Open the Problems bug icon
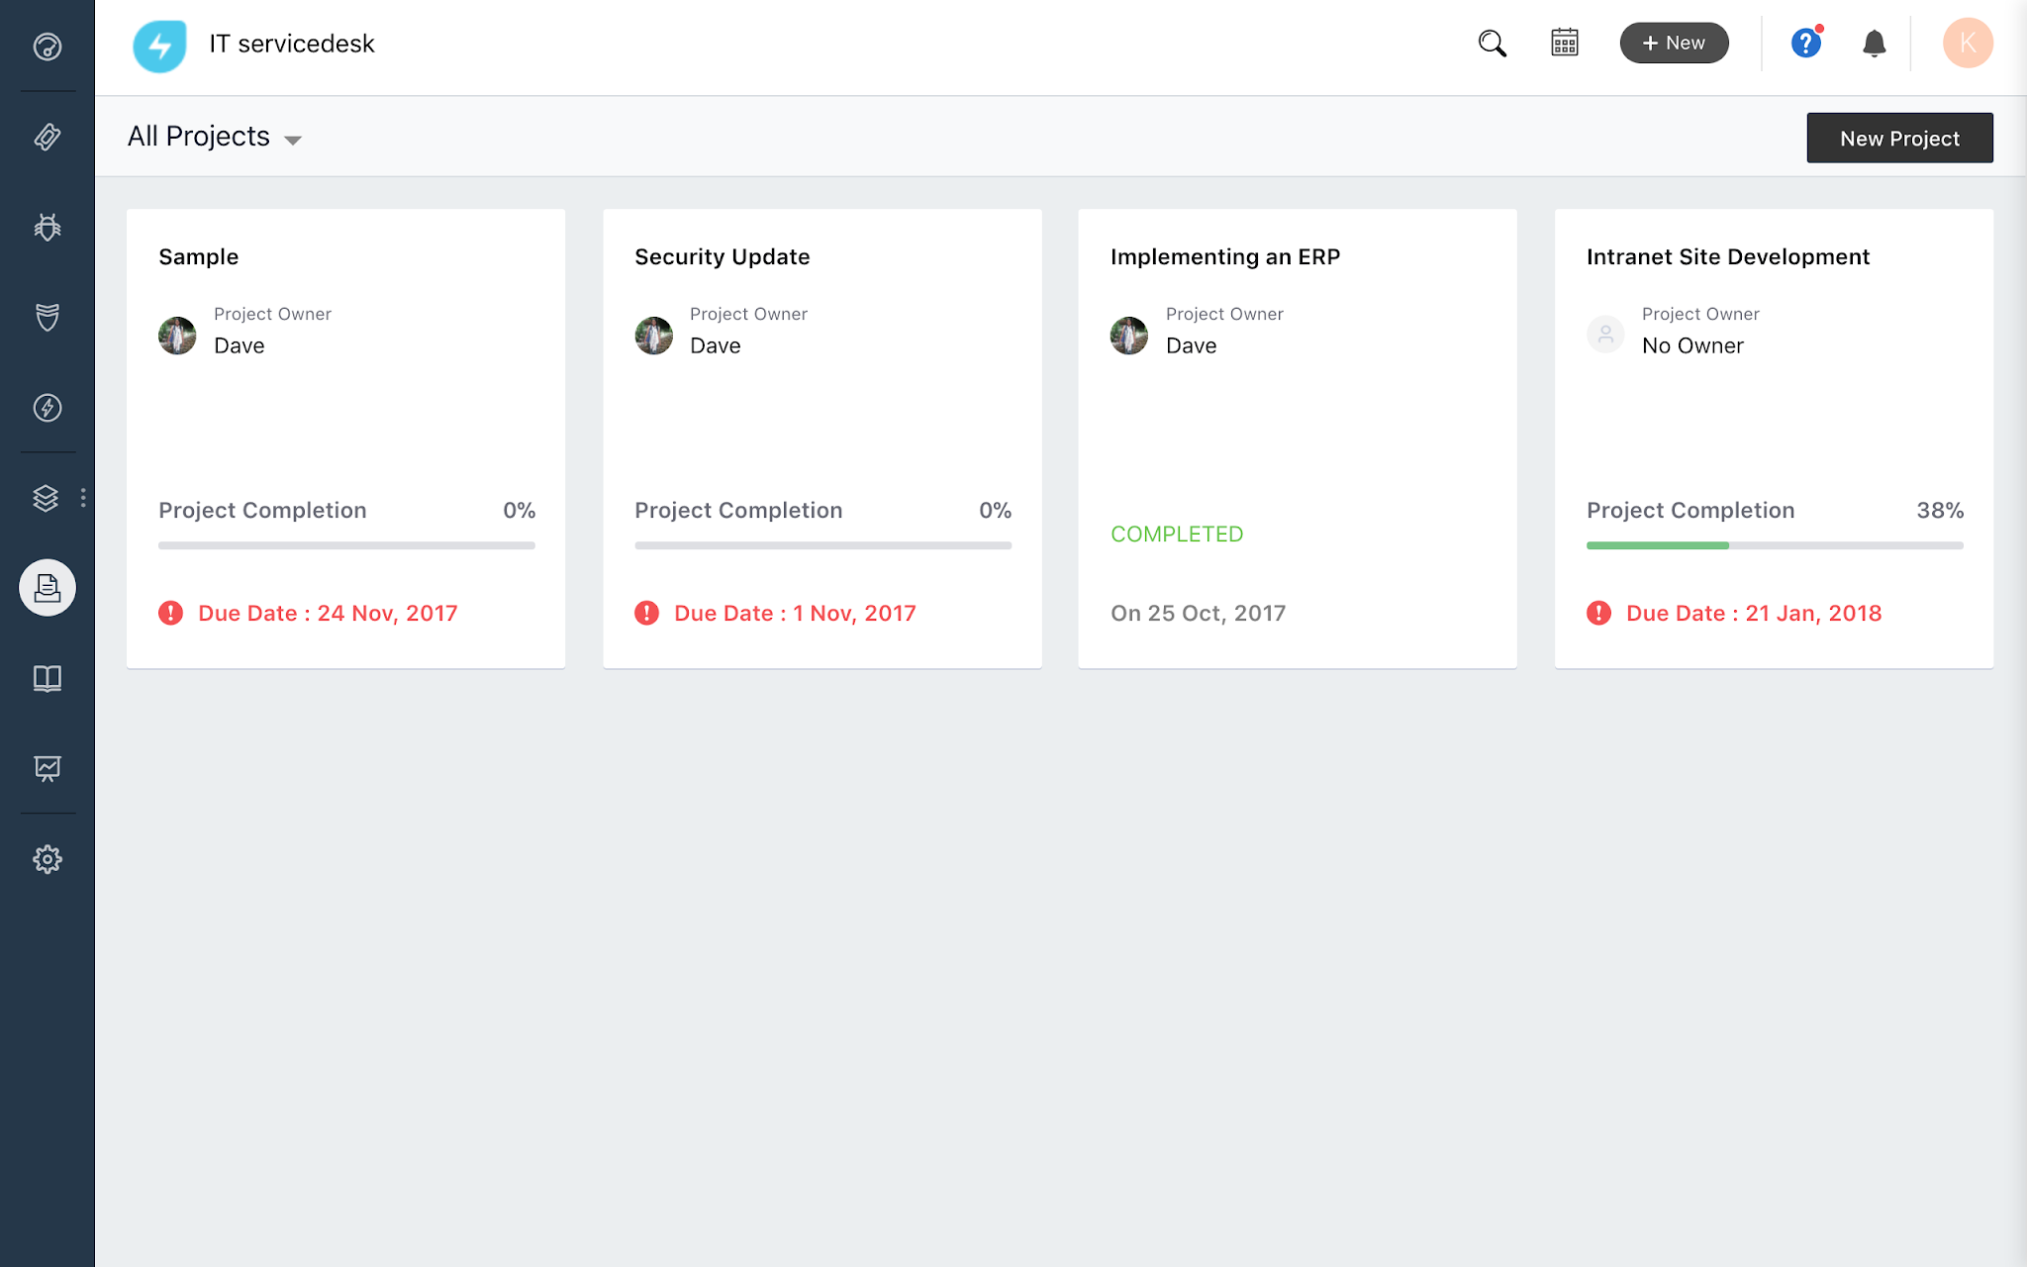 click(x=48, y=228)
